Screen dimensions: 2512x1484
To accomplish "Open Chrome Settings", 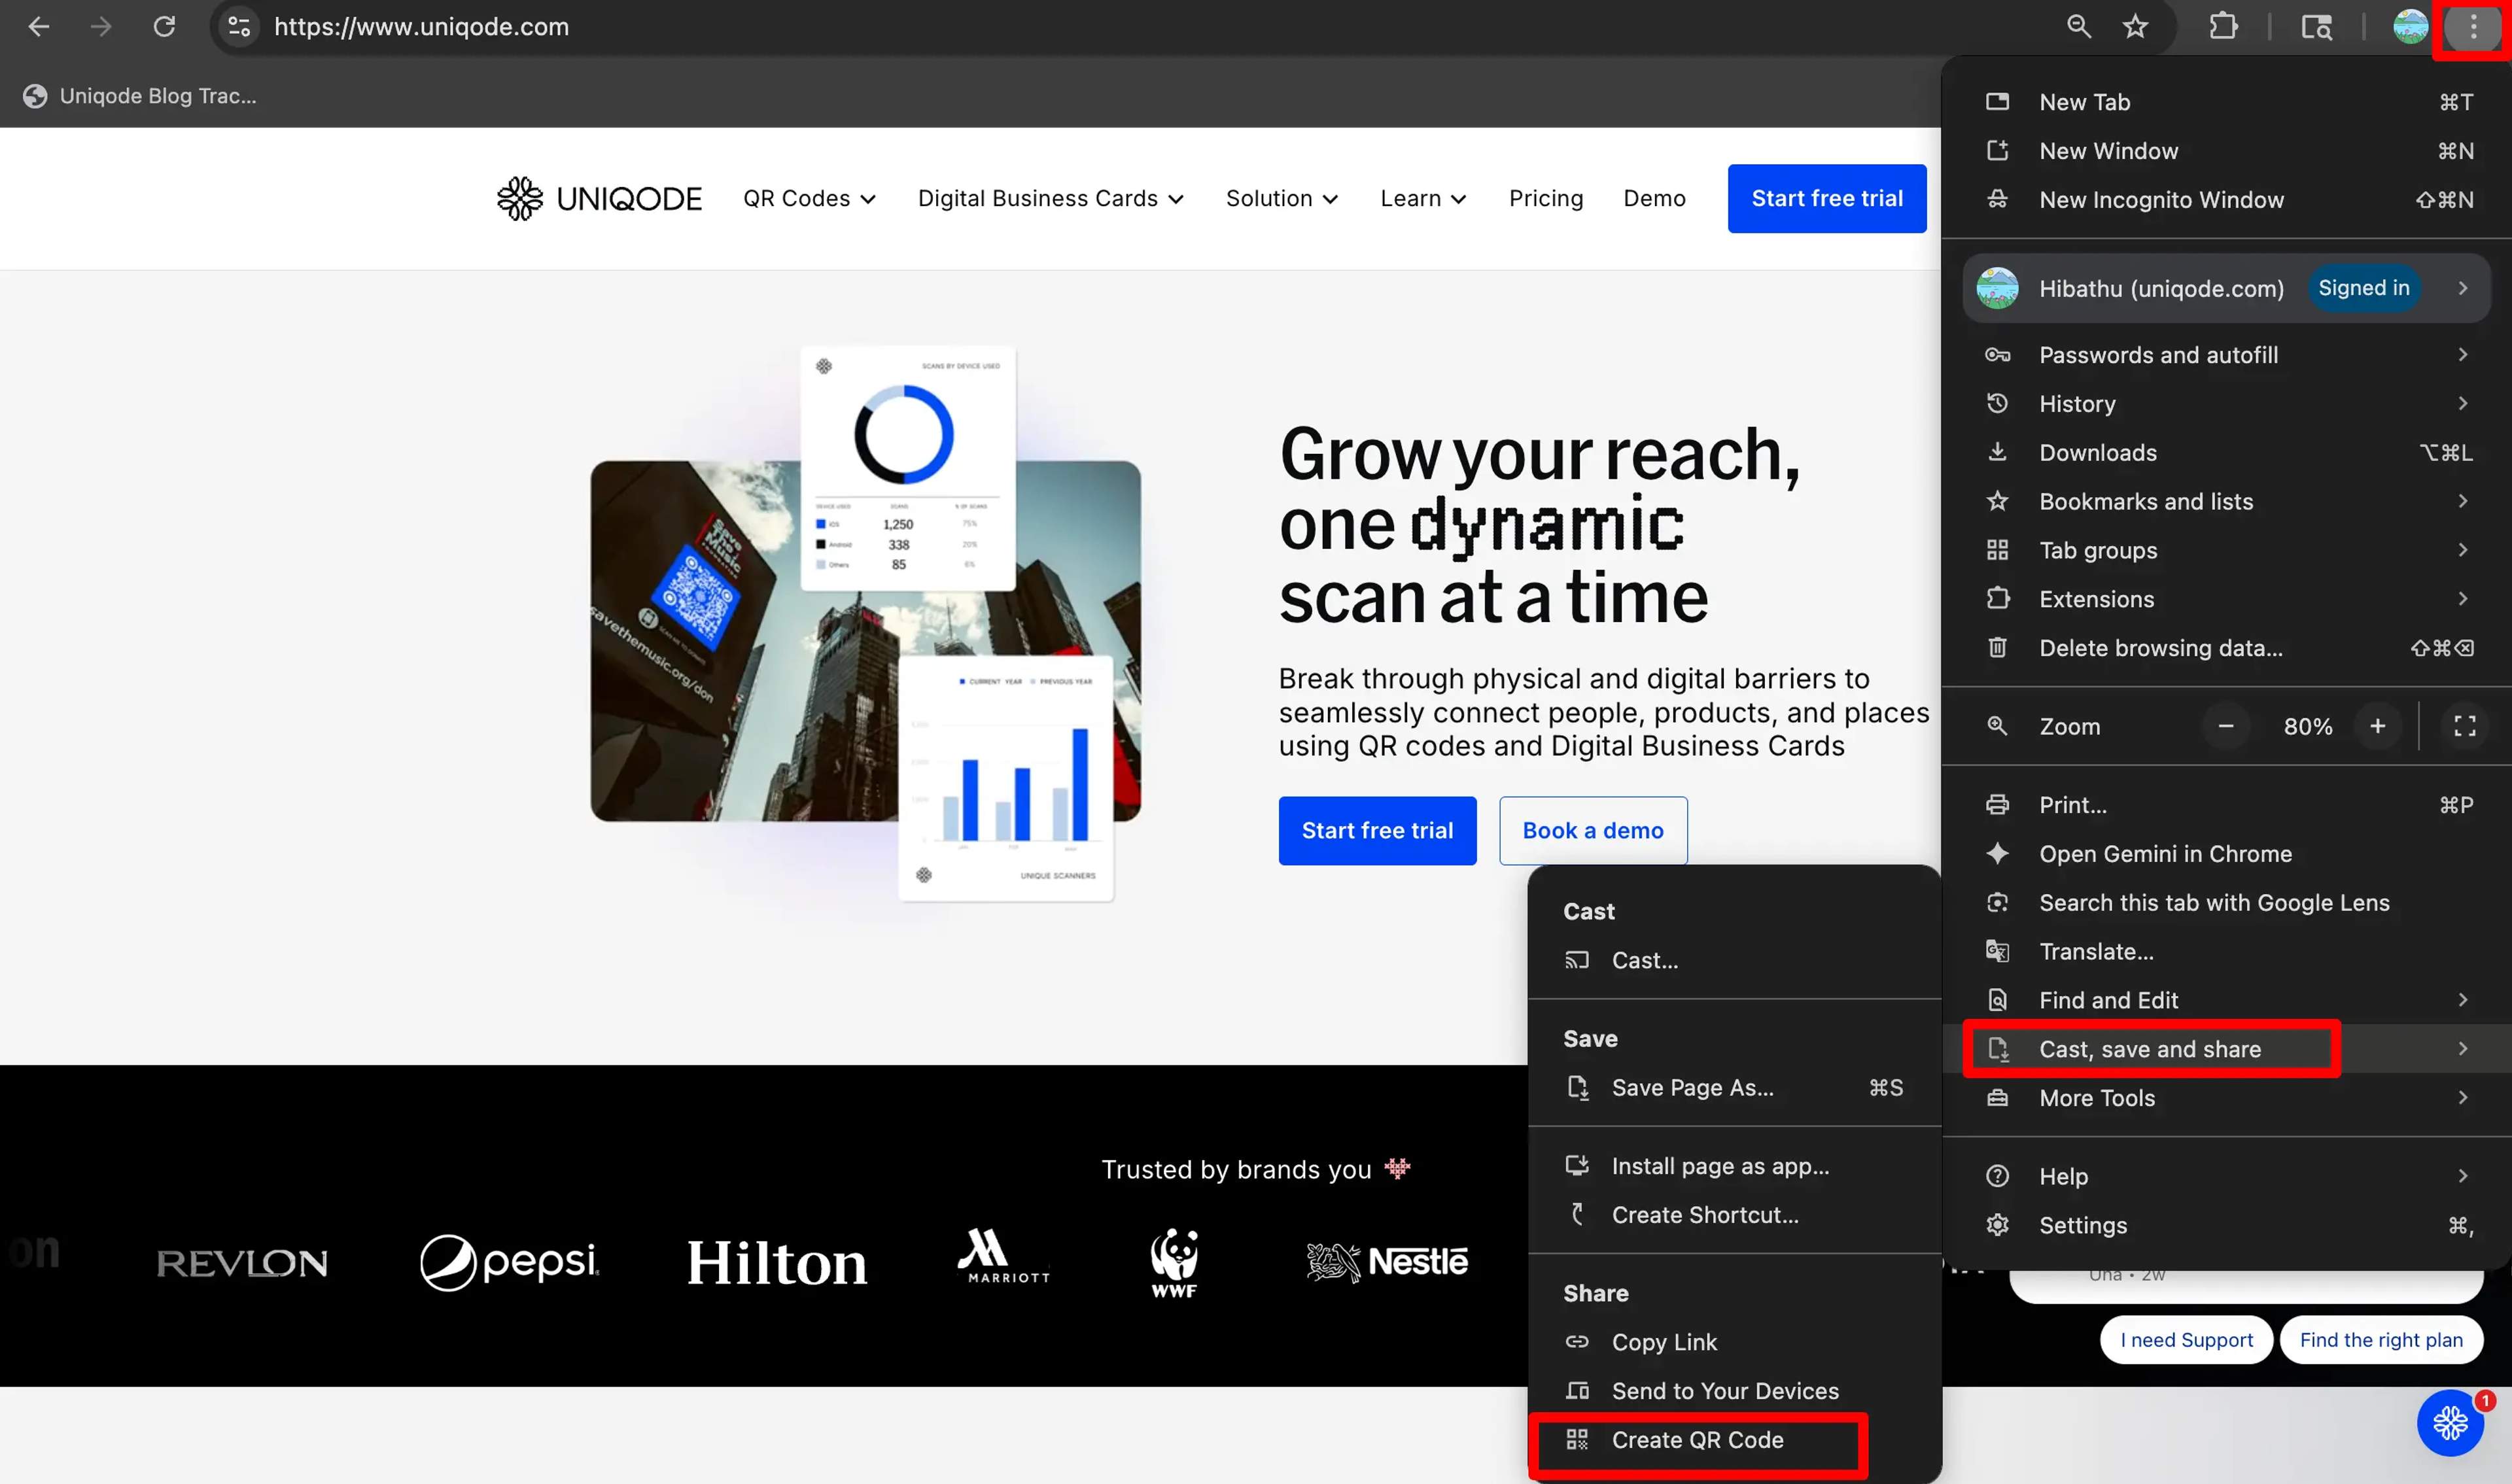I will click(2227, 1225).
